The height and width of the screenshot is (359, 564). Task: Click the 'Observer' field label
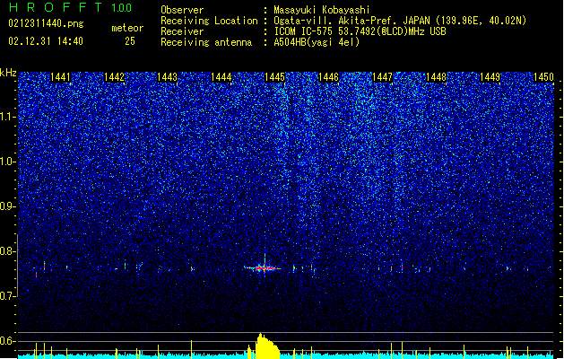182,10
